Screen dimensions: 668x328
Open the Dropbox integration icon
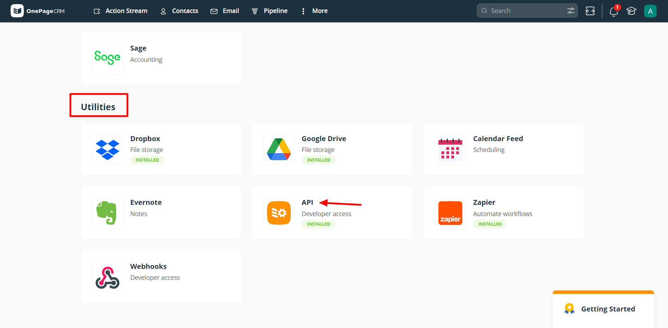pyautogui.click(x=107, y=149)
